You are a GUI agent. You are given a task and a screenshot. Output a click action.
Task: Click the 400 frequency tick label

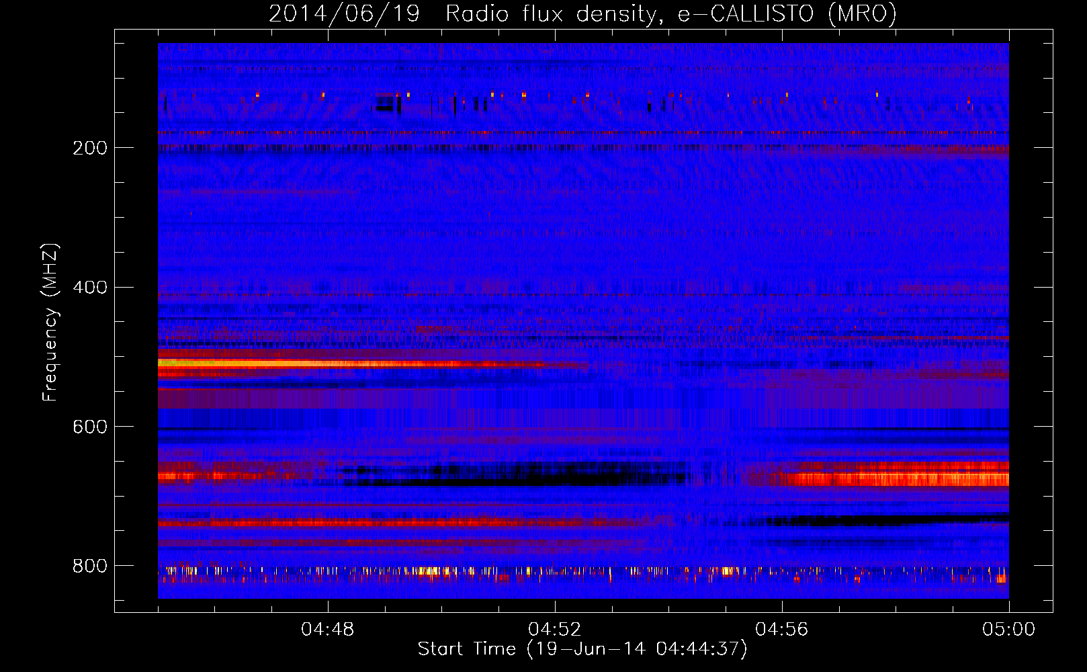(90, 288)
